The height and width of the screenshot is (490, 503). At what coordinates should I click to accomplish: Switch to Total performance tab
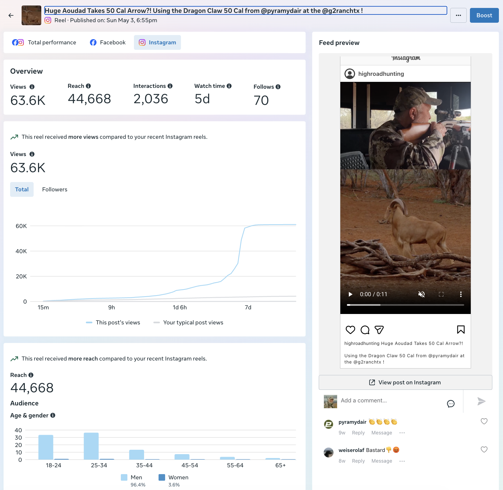pos(44,42)
